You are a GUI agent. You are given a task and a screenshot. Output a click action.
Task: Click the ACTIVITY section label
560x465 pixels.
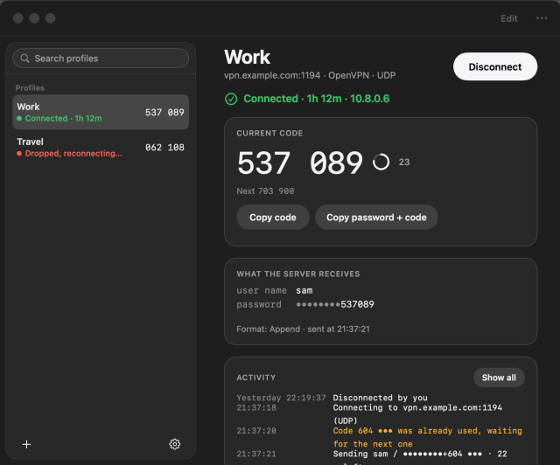256,378
